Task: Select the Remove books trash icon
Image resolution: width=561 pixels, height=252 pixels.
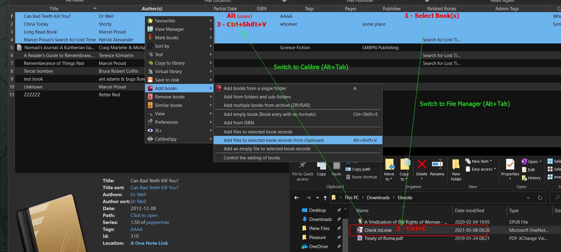Action: click(150, 97)
